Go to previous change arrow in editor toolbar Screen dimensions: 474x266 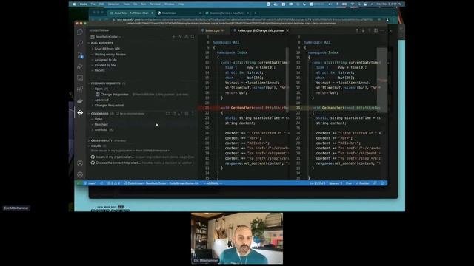(357, 30)
